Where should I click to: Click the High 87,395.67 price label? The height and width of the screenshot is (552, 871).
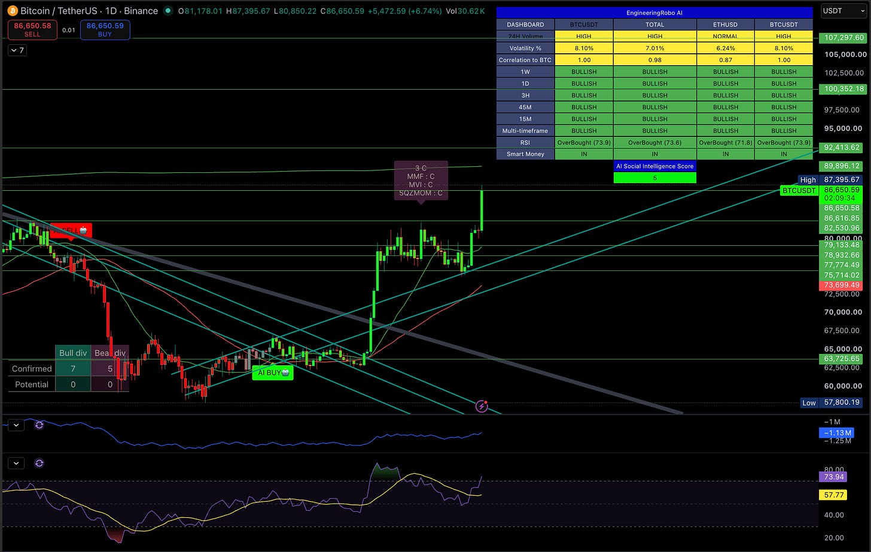click(830, 179)
